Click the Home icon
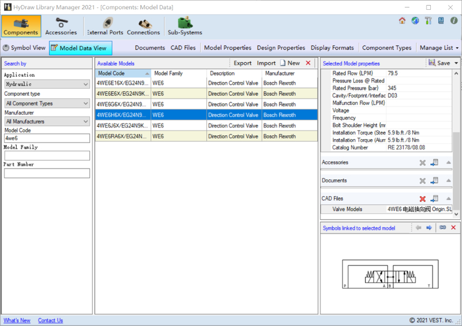Screen dimensions: 462x326 [402, 21]
